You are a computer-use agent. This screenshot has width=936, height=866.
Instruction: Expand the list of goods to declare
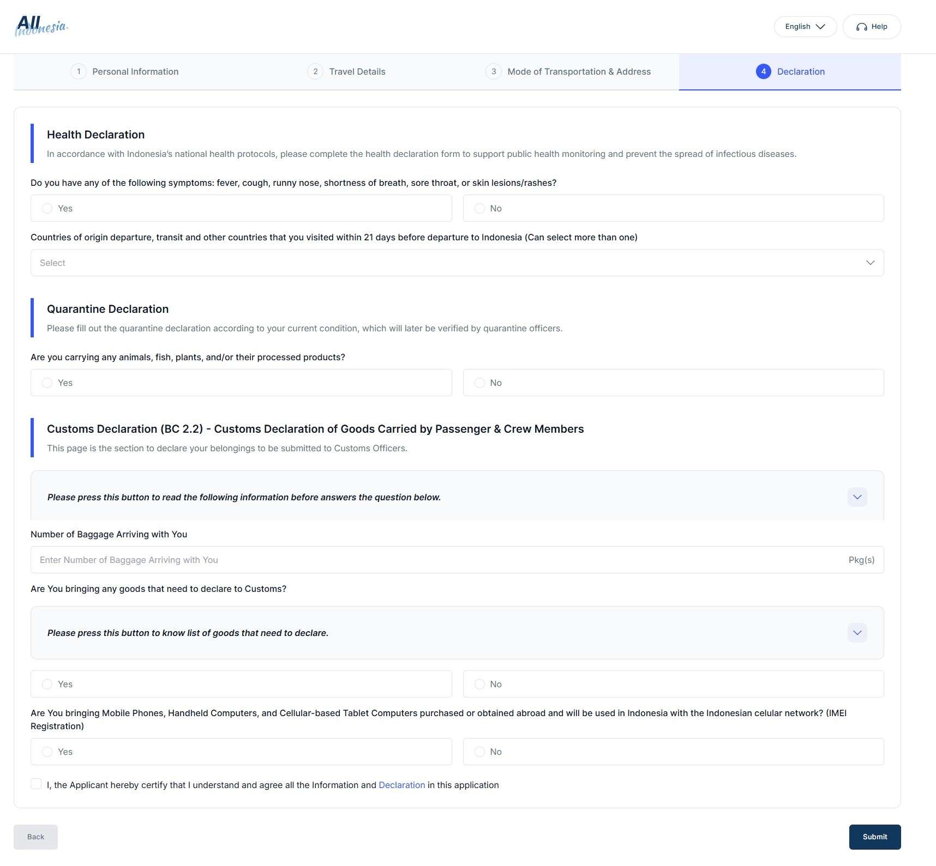[x=857, y=633]
